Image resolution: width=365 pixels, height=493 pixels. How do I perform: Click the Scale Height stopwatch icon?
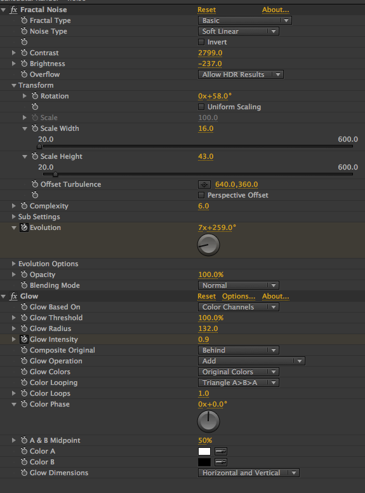click(35, 156)
